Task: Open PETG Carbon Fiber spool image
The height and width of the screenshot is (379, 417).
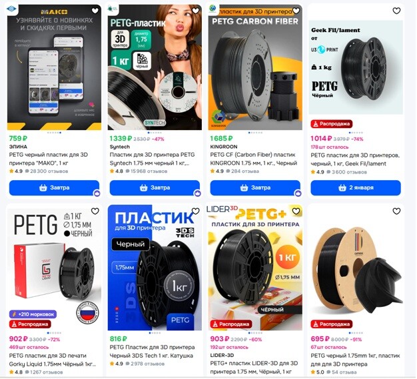Action: click(255, 67)
